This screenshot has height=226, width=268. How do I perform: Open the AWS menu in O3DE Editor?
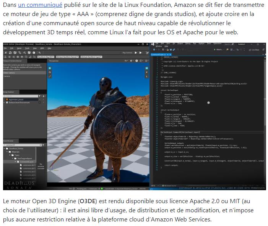click(x=42, y=48)
